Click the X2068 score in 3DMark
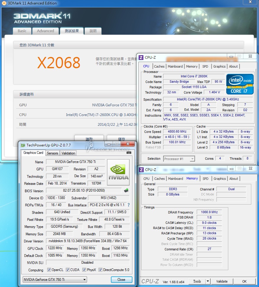 coord(59,63)
